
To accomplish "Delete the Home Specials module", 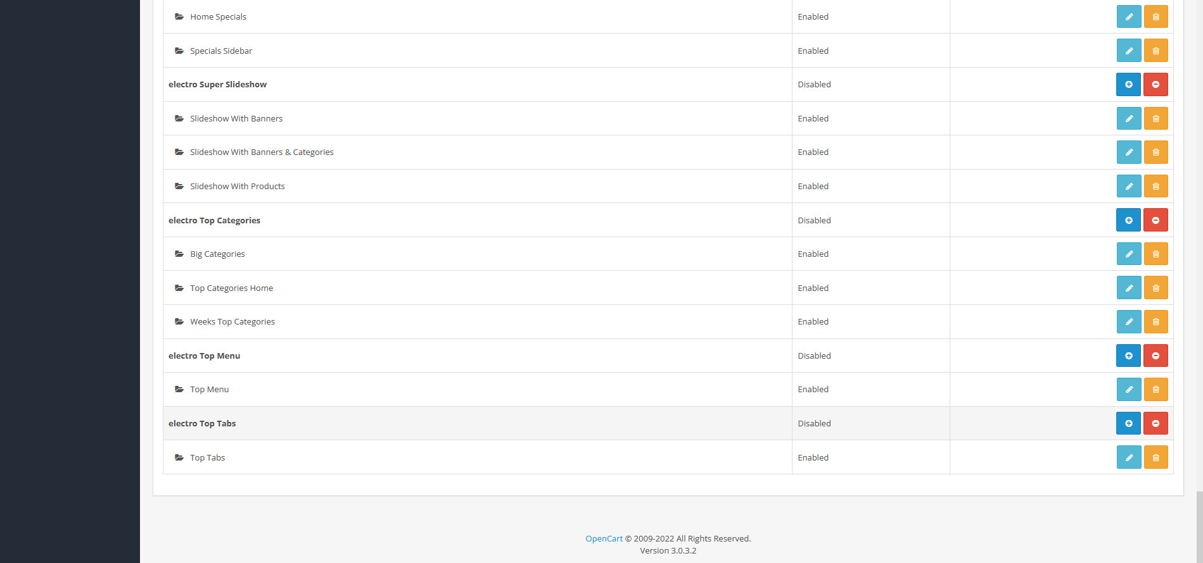I will coord(1155,16).
